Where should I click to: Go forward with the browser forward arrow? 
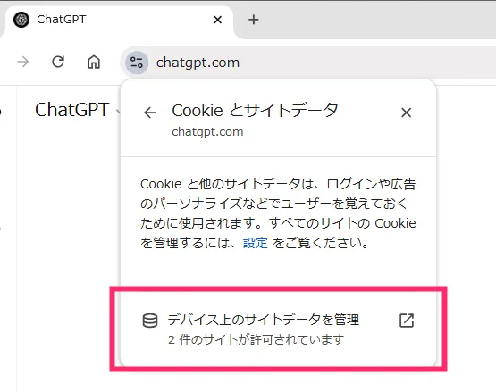(x=23, y=62)
